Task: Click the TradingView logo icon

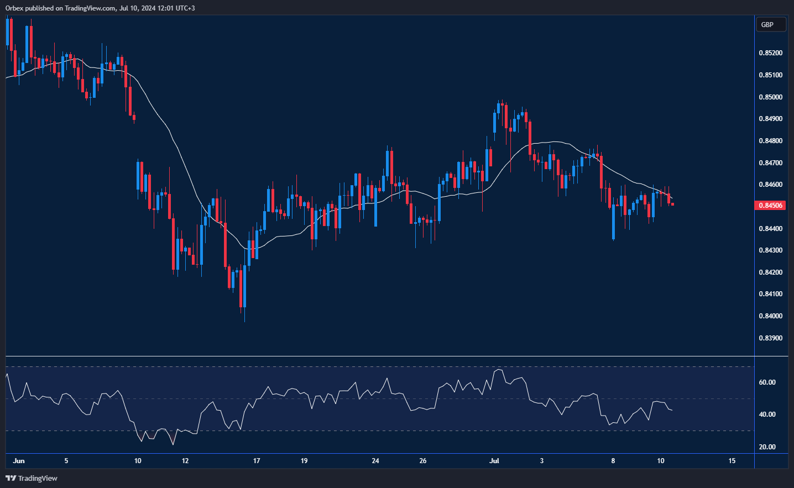Action: coord(11,478)
